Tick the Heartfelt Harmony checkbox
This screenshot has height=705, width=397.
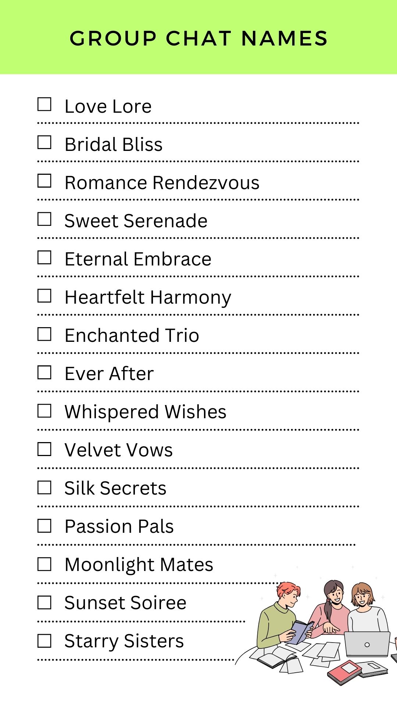tap(44, 296)
